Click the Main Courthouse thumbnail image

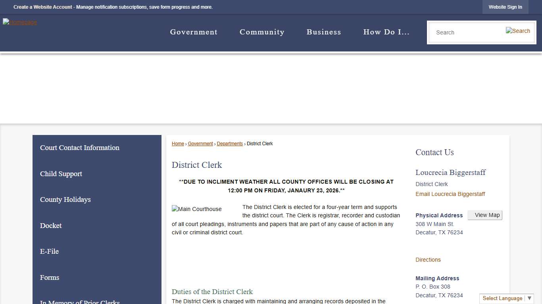click(197, 209)
